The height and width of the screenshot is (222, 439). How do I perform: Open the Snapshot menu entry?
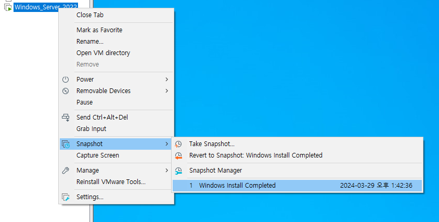point(115,144)
